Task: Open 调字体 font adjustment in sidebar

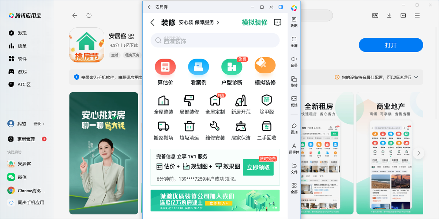Action: click(294, 149)
